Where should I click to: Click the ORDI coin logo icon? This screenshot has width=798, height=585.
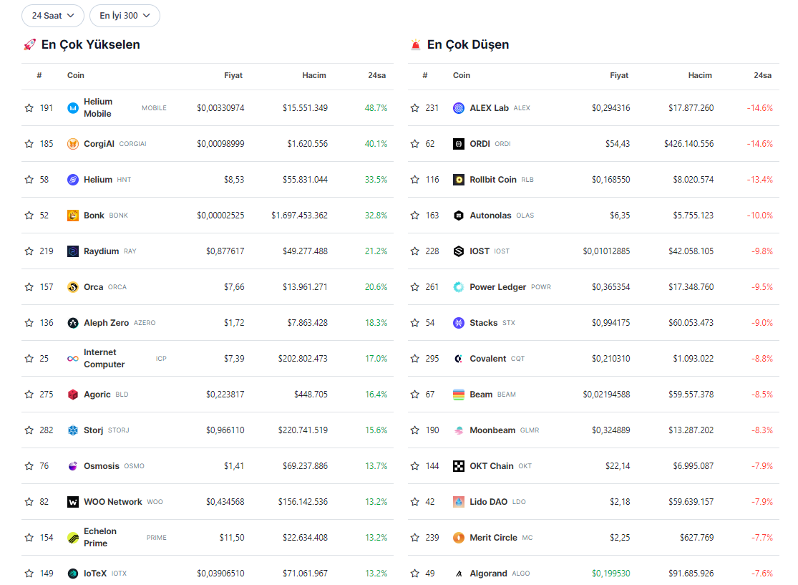point(459,144)
